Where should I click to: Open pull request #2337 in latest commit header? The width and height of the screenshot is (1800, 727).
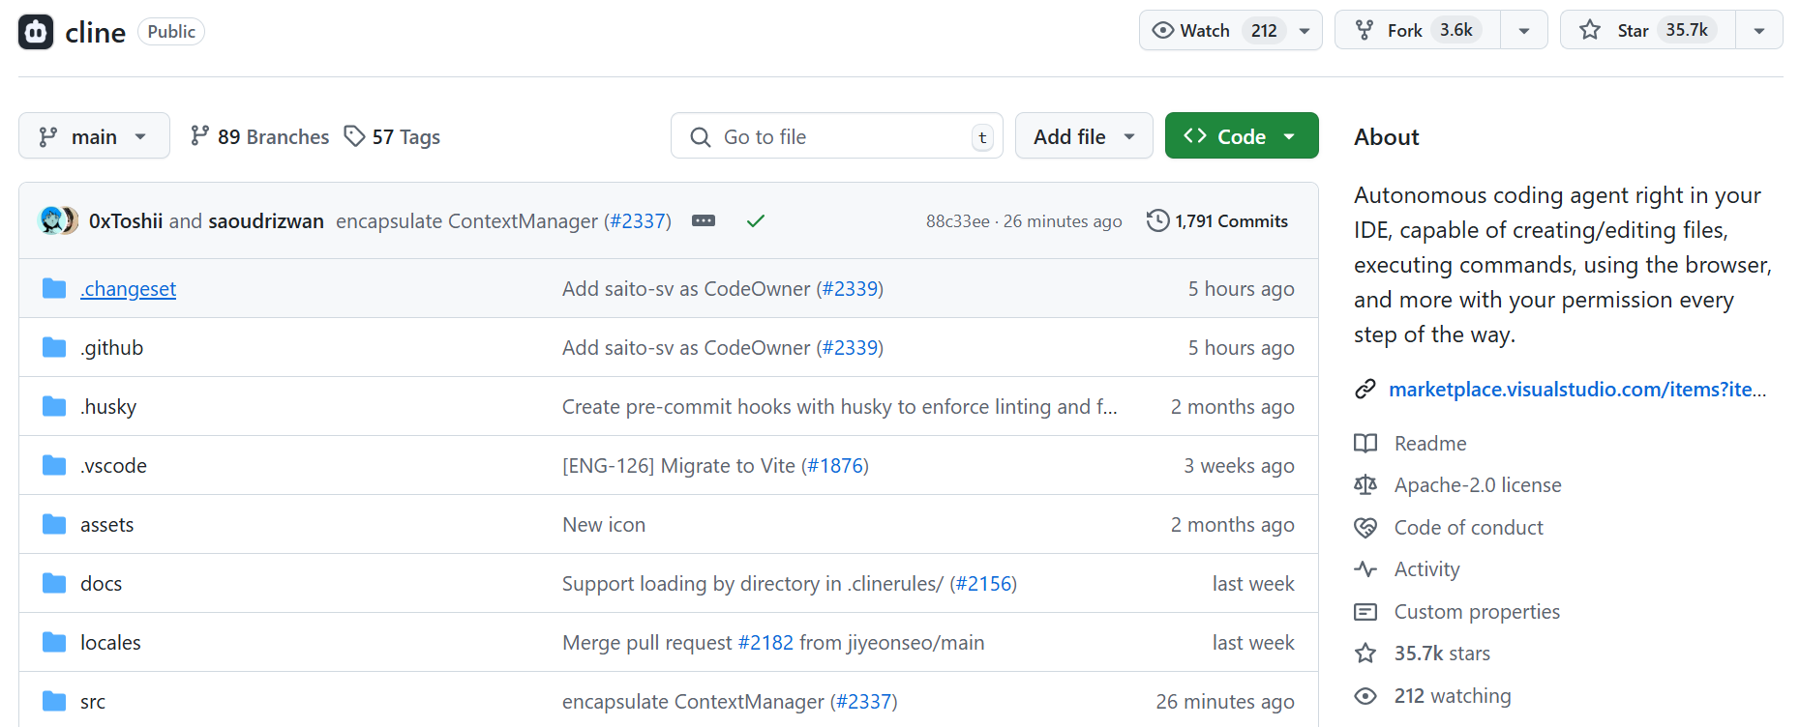(x=638, y=221)
